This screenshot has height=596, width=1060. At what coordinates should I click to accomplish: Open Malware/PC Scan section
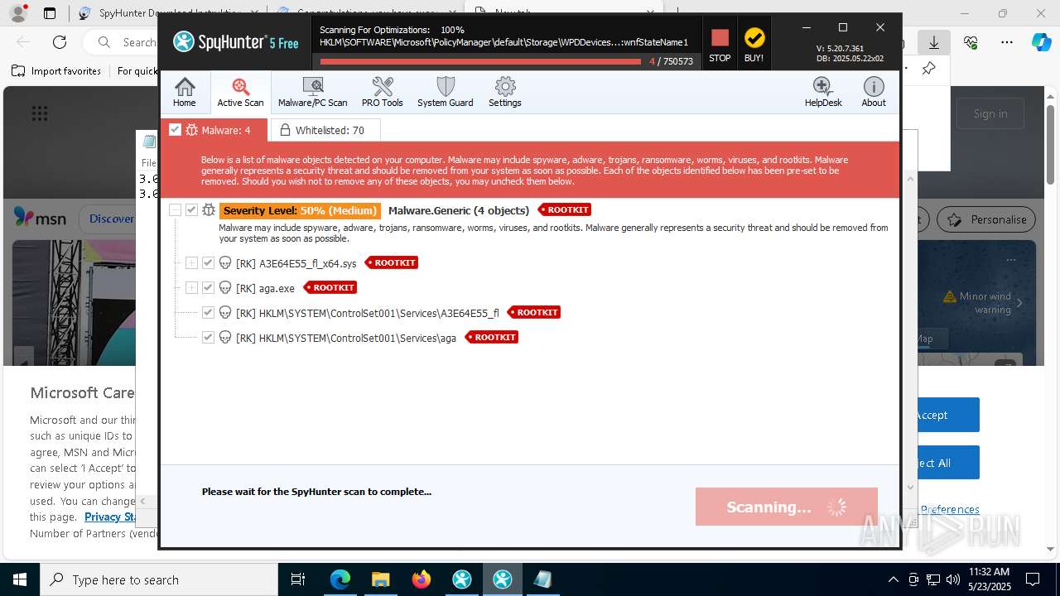click(x=313, y=92)
